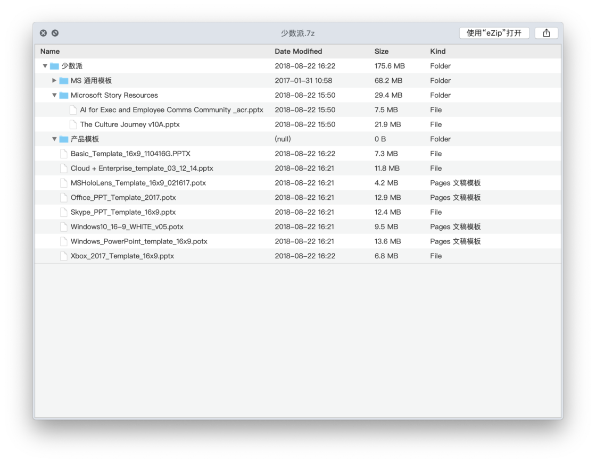The width and height of the screenshot is (596, 463).
Task: Click the 2017-01-31 10:58 date
Action: 303,80
